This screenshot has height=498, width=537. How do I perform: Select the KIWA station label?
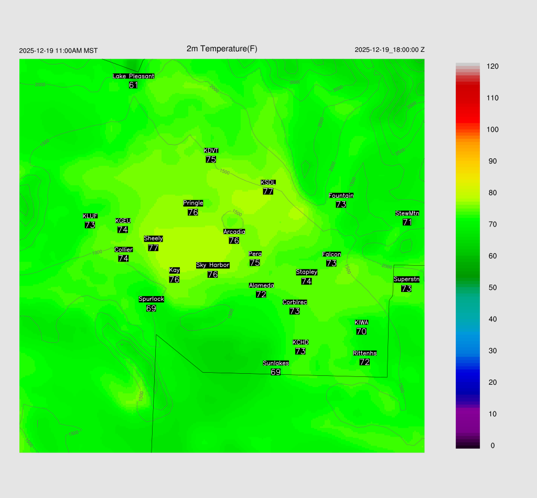361,322
